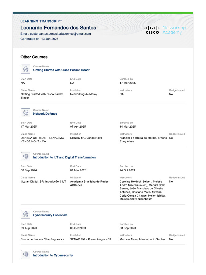Click the Introduction to Cybersecurity badge icon

(25, 254)
